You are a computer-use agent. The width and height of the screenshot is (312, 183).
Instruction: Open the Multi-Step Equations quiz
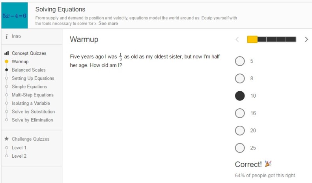tap(32, 95)
